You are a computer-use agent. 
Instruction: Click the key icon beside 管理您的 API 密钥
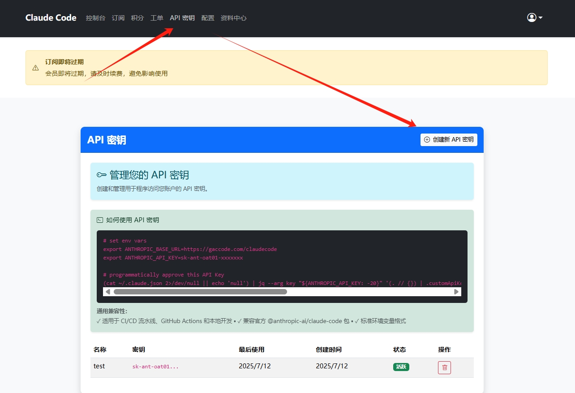[101, 175]
